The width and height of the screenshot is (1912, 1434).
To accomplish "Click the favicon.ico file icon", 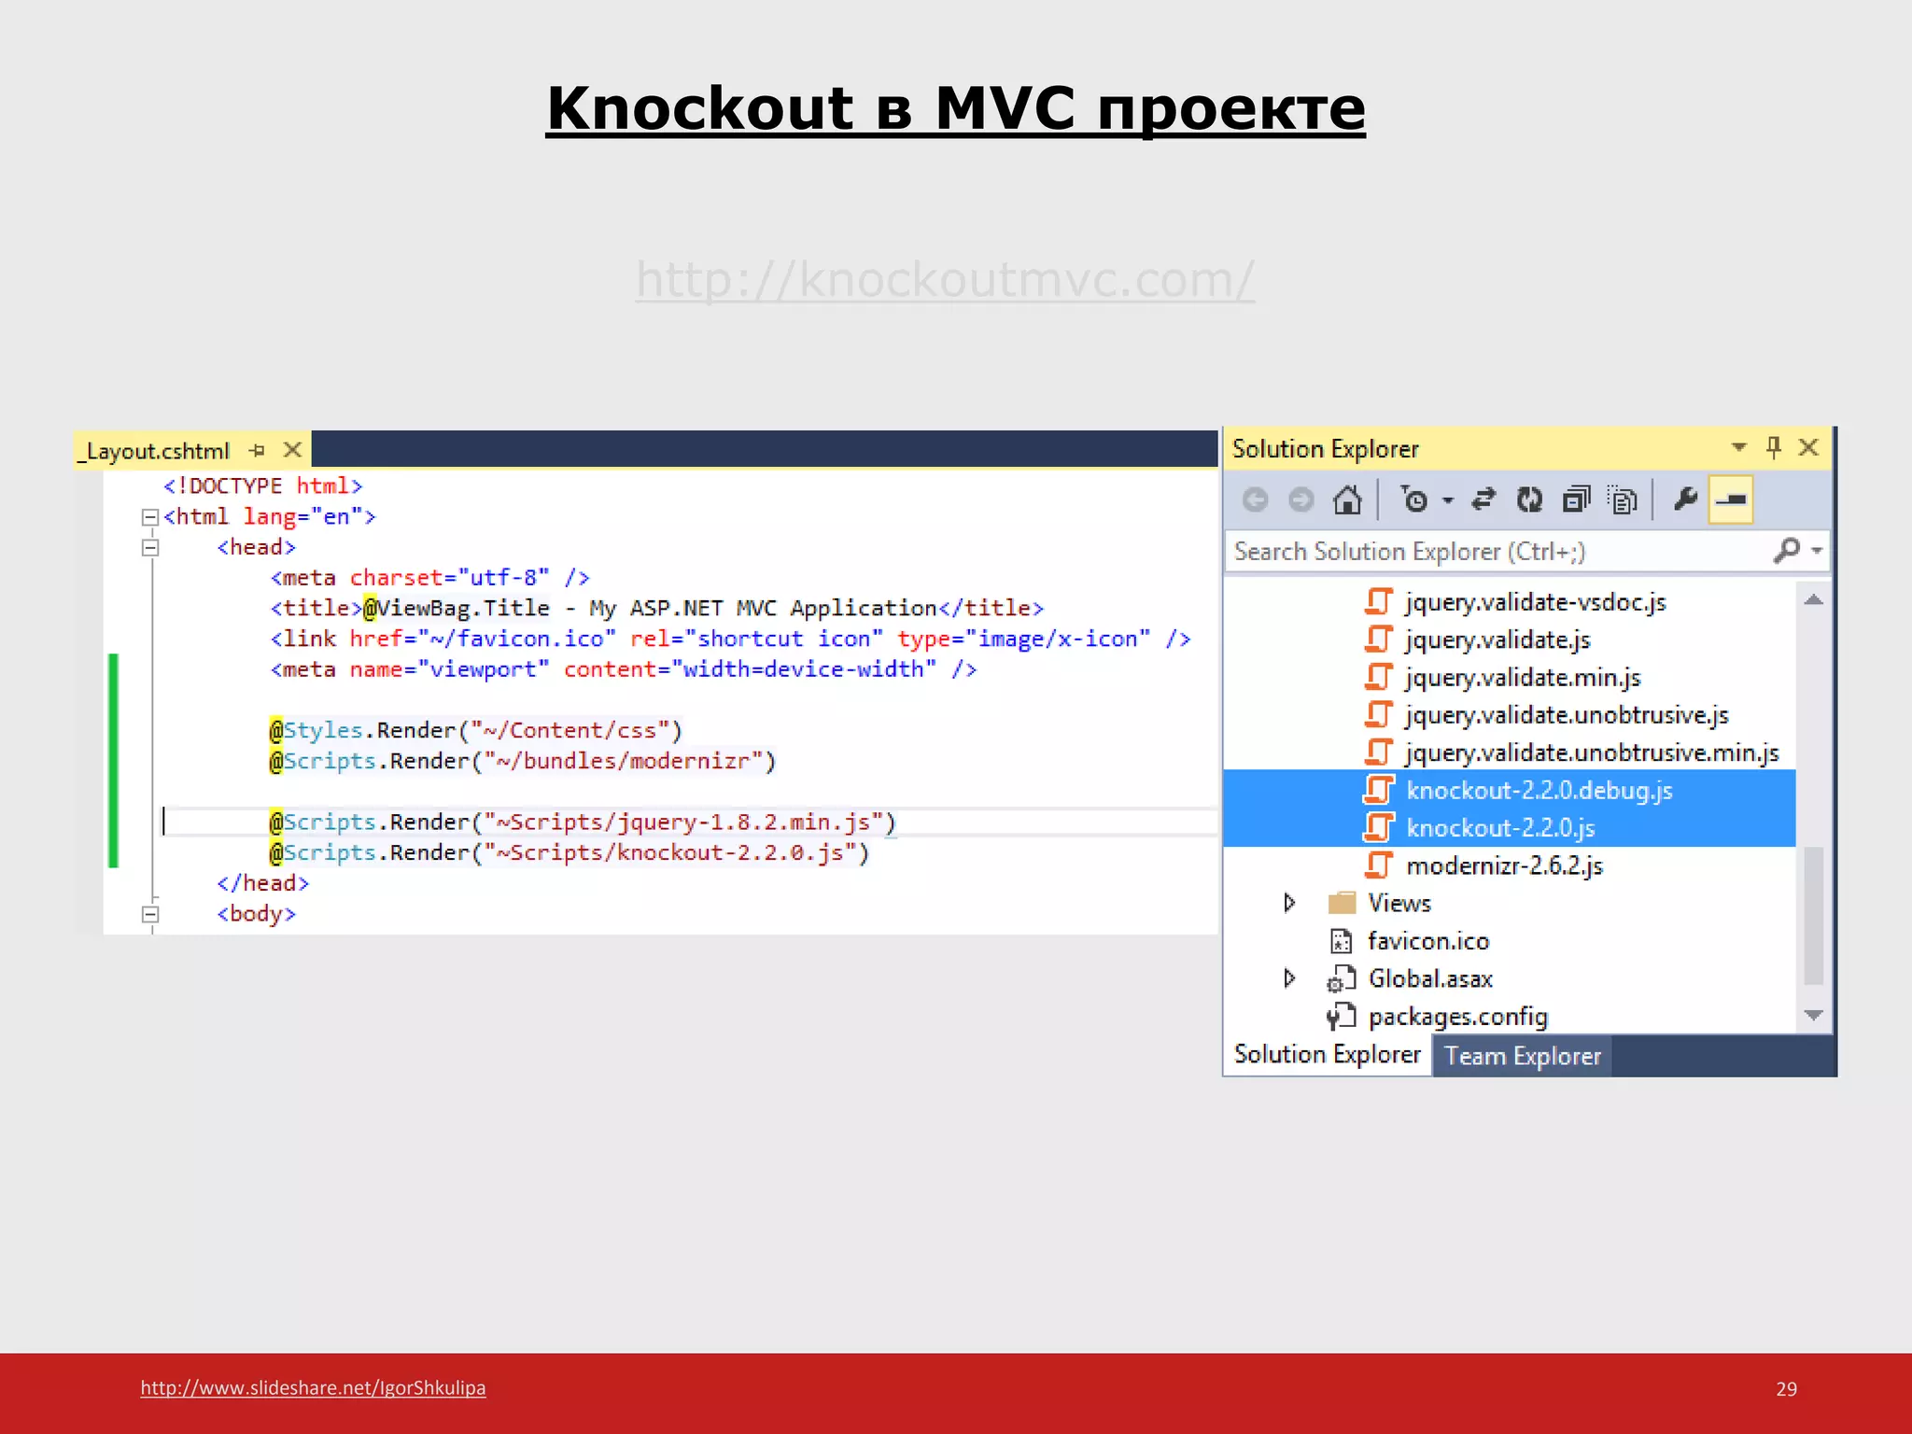I will coord(1341,941).
